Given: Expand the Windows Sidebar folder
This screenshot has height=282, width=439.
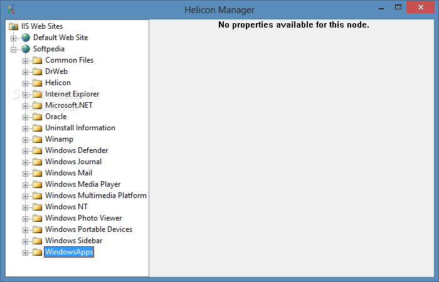Looking at the screenshot, I should pos(25,241).
